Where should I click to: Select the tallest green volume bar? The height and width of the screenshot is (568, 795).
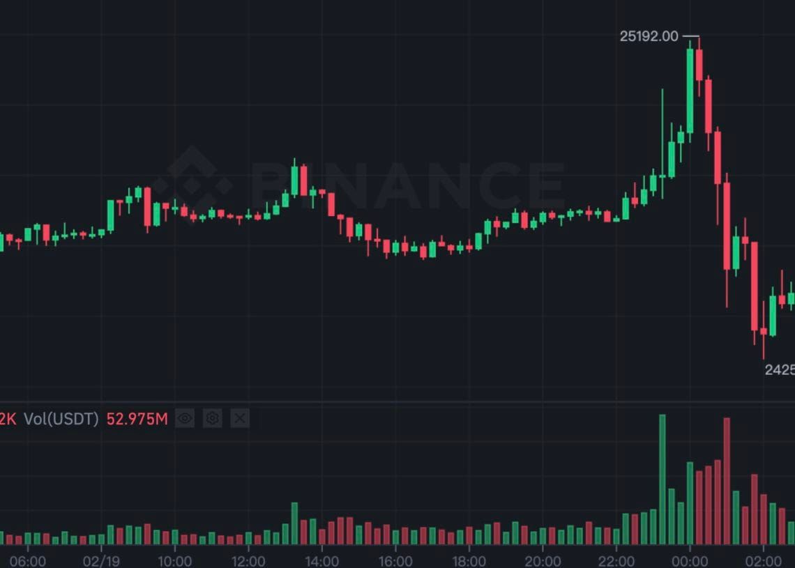point(662,481)
